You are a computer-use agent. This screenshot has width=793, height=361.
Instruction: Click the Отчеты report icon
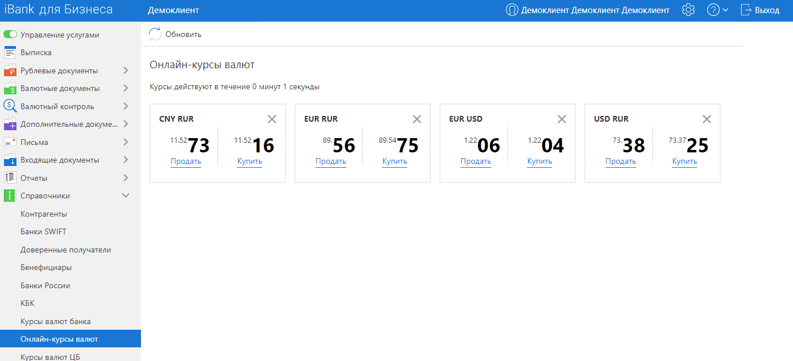coord(10,178)
